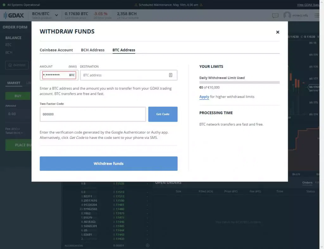Click Apply for higher withdrawal limits
Screen dimensions: 324x249
click(x=204, y=97)
